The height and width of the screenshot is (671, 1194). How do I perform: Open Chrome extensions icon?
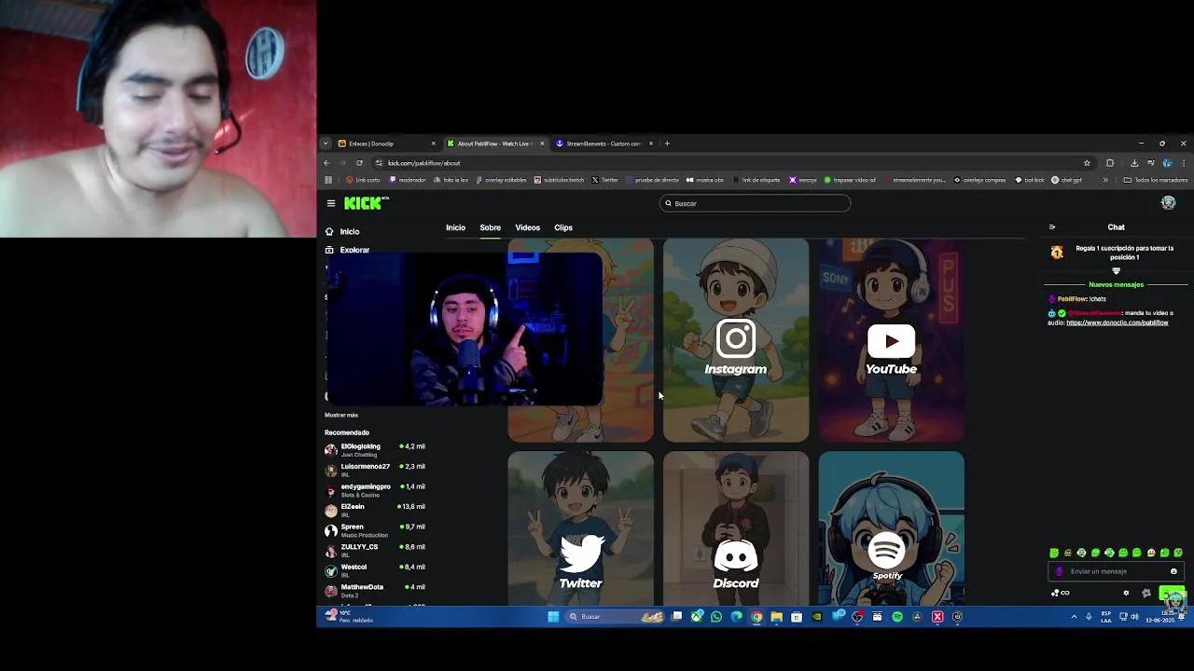pos(1110,163)
